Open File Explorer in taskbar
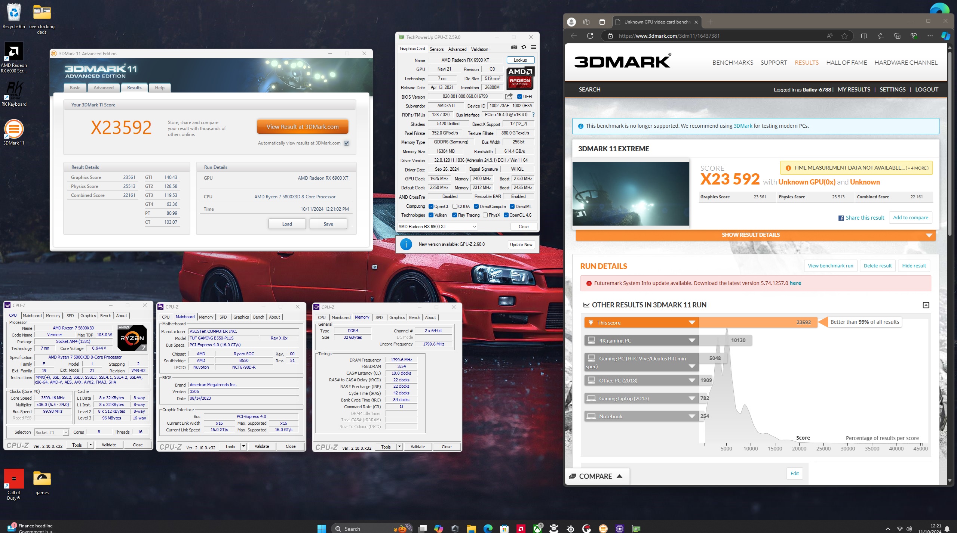 (x=471, y=528)
